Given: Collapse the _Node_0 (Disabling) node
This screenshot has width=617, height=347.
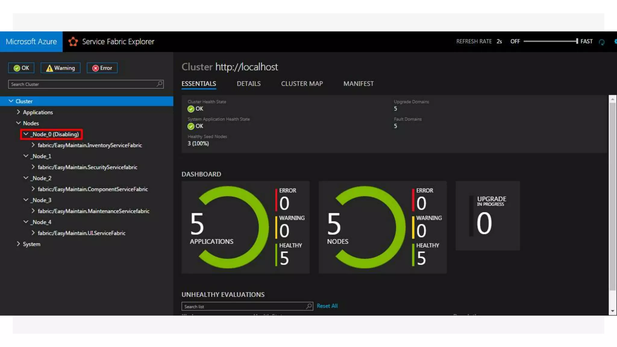Looking at the screenshot, I should tap(26, 134).
